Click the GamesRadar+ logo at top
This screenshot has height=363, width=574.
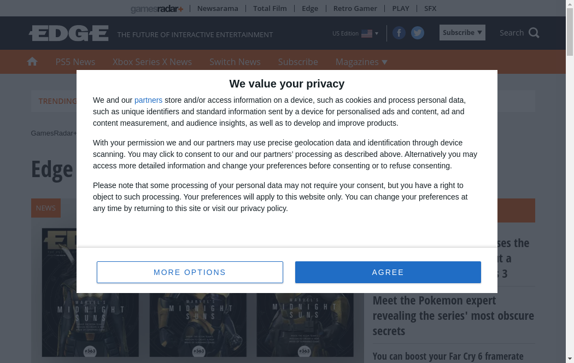(x=157, y=9)
